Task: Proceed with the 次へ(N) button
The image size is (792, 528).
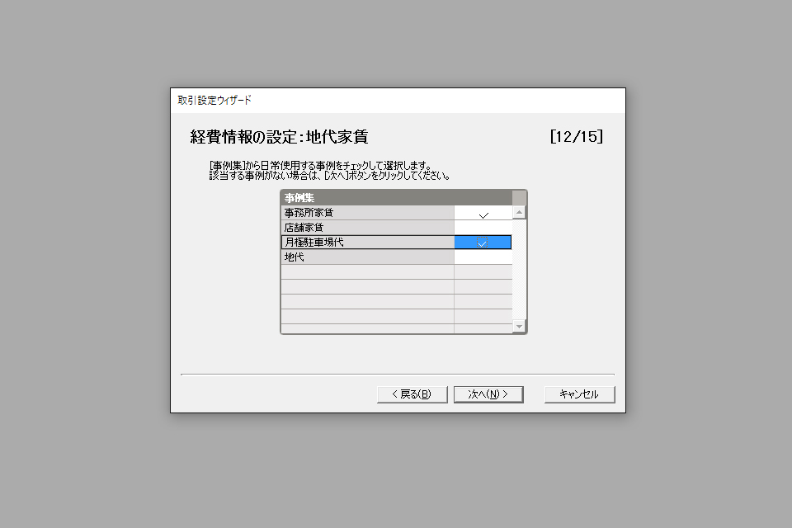Action: click(x=488, y=394)
